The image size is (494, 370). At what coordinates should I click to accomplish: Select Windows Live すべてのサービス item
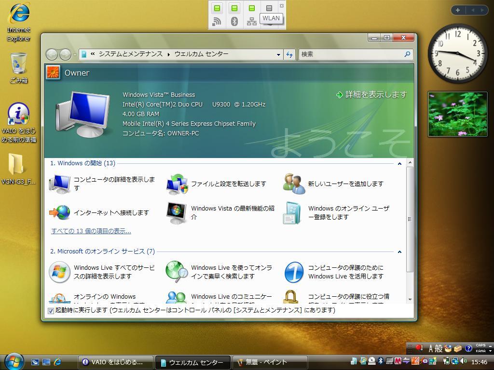[x=102, y=272]
